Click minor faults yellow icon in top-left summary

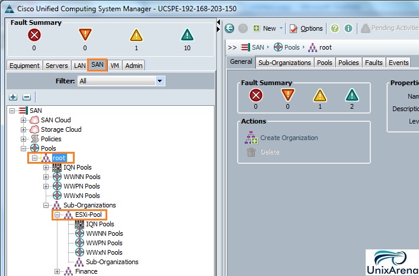tap(136, 35)
